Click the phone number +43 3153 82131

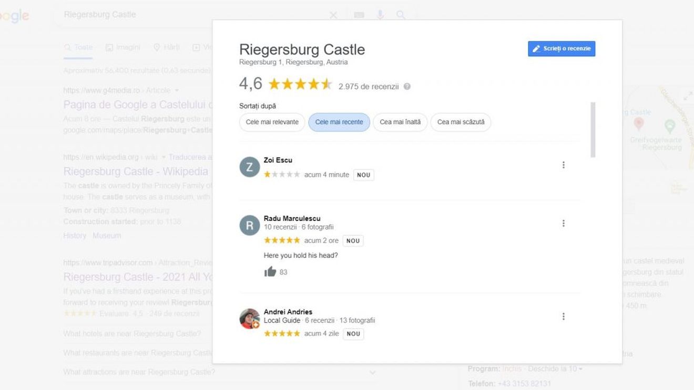524,384
